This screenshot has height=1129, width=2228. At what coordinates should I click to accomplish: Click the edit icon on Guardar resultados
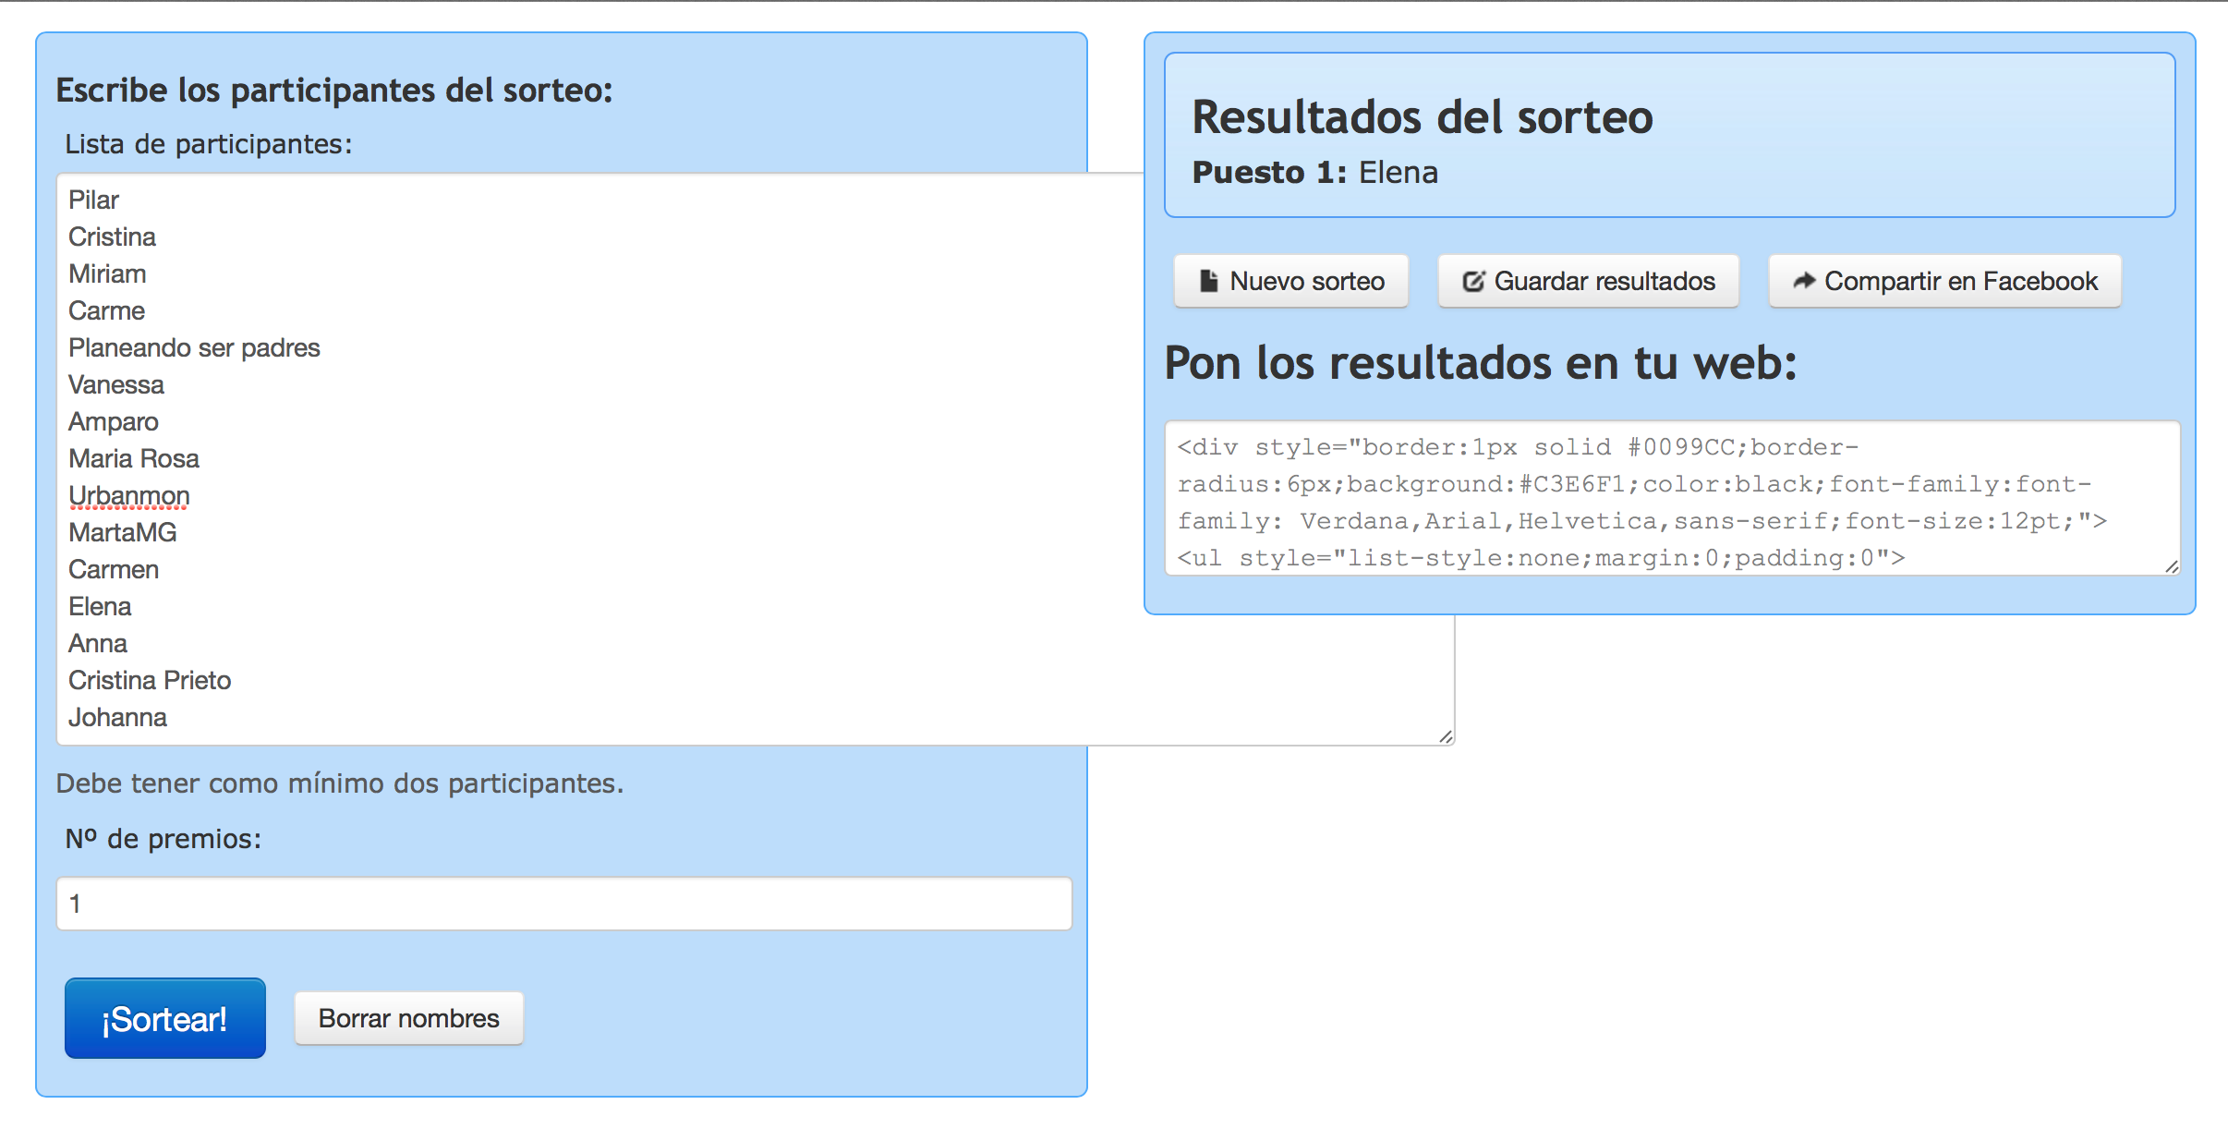pyautogui.click(x=1473, y=281)
